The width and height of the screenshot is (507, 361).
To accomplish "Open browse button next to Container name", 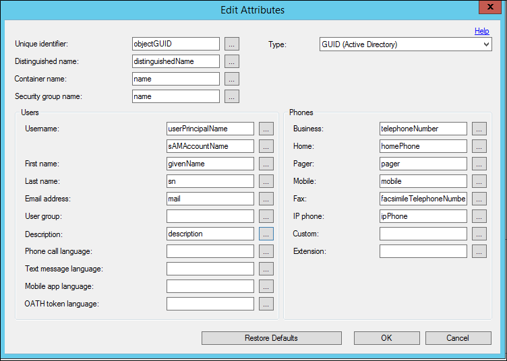I will pyautogui.click(x=232, y=79).
